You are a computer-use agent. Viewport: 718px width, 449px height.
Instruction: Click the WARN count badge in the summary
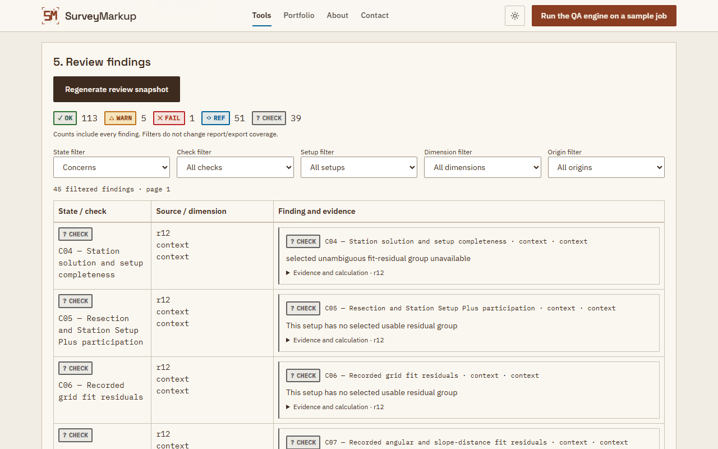(x=120, y=118)
